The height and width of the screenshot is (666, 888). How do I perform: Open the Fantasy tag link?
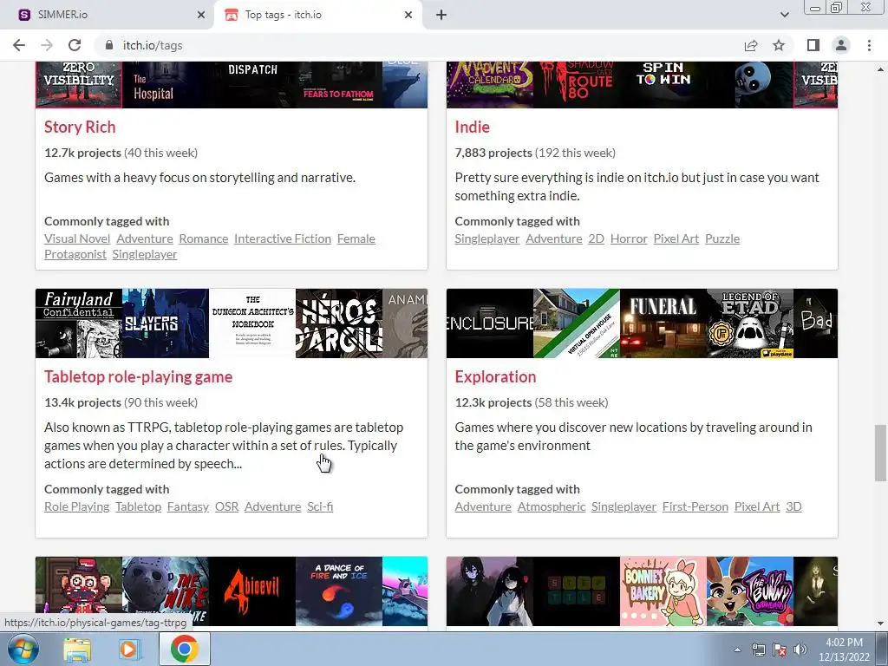(188, 506)
